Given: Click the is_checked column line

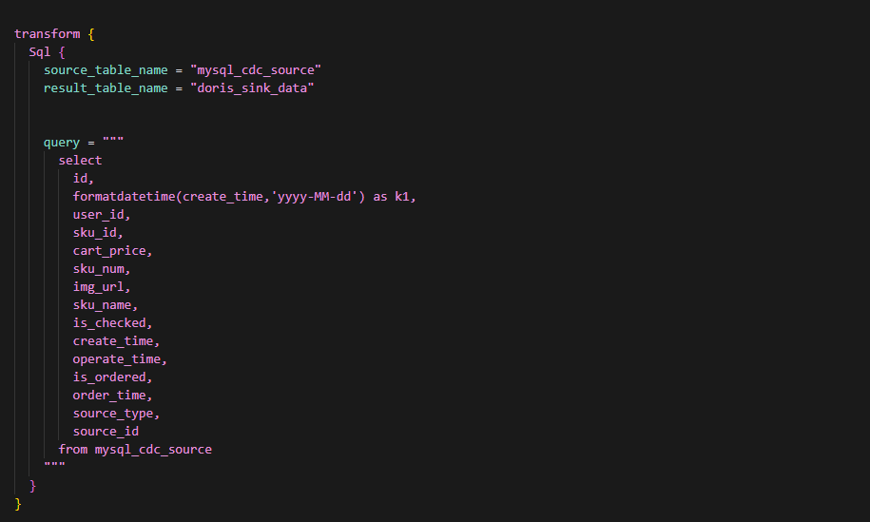Looking at the screenshot, I should [112, 323].
